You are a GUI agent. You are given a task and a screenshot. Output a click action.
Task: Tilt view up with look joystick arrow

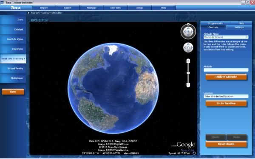pos(188,28)
